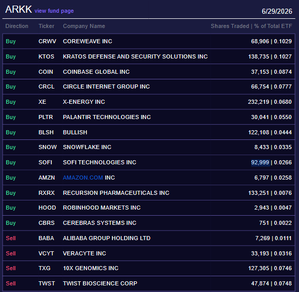
Task: Click BULLISH company name
Action: [75, 132]
